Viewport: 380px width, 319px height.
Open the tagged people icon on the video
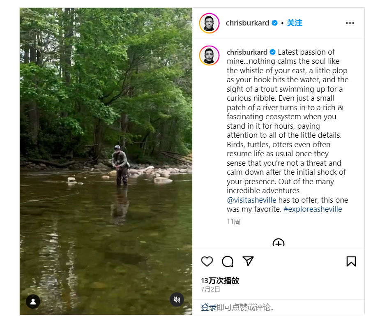pyautogui.click(x=33, y=301)
